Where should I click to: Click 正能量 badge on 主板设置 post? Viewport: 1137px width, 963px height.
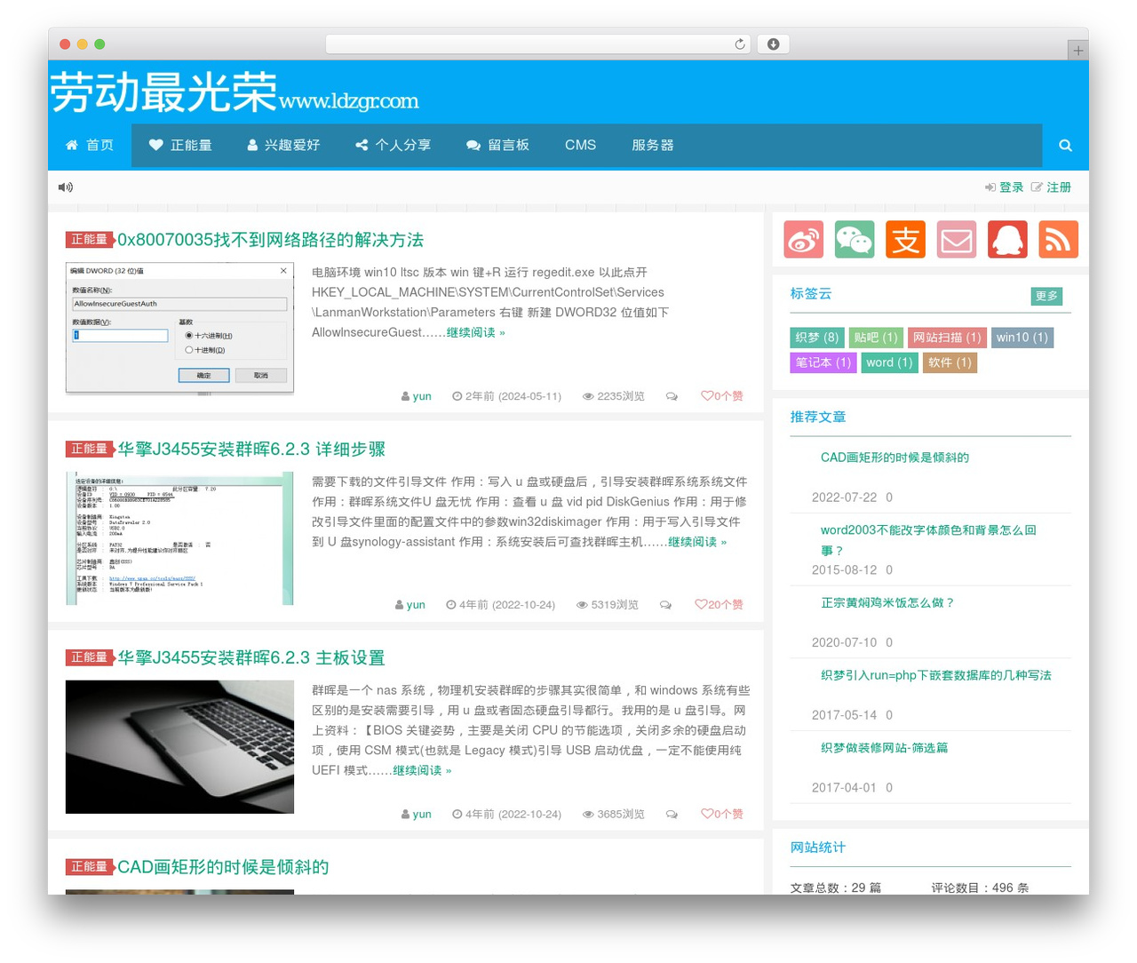point(90,658)
